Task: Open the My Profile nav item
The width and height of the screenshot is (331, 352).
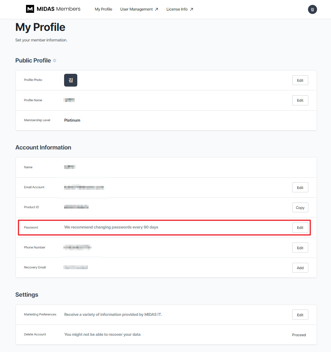Action: tap(103, 9)
